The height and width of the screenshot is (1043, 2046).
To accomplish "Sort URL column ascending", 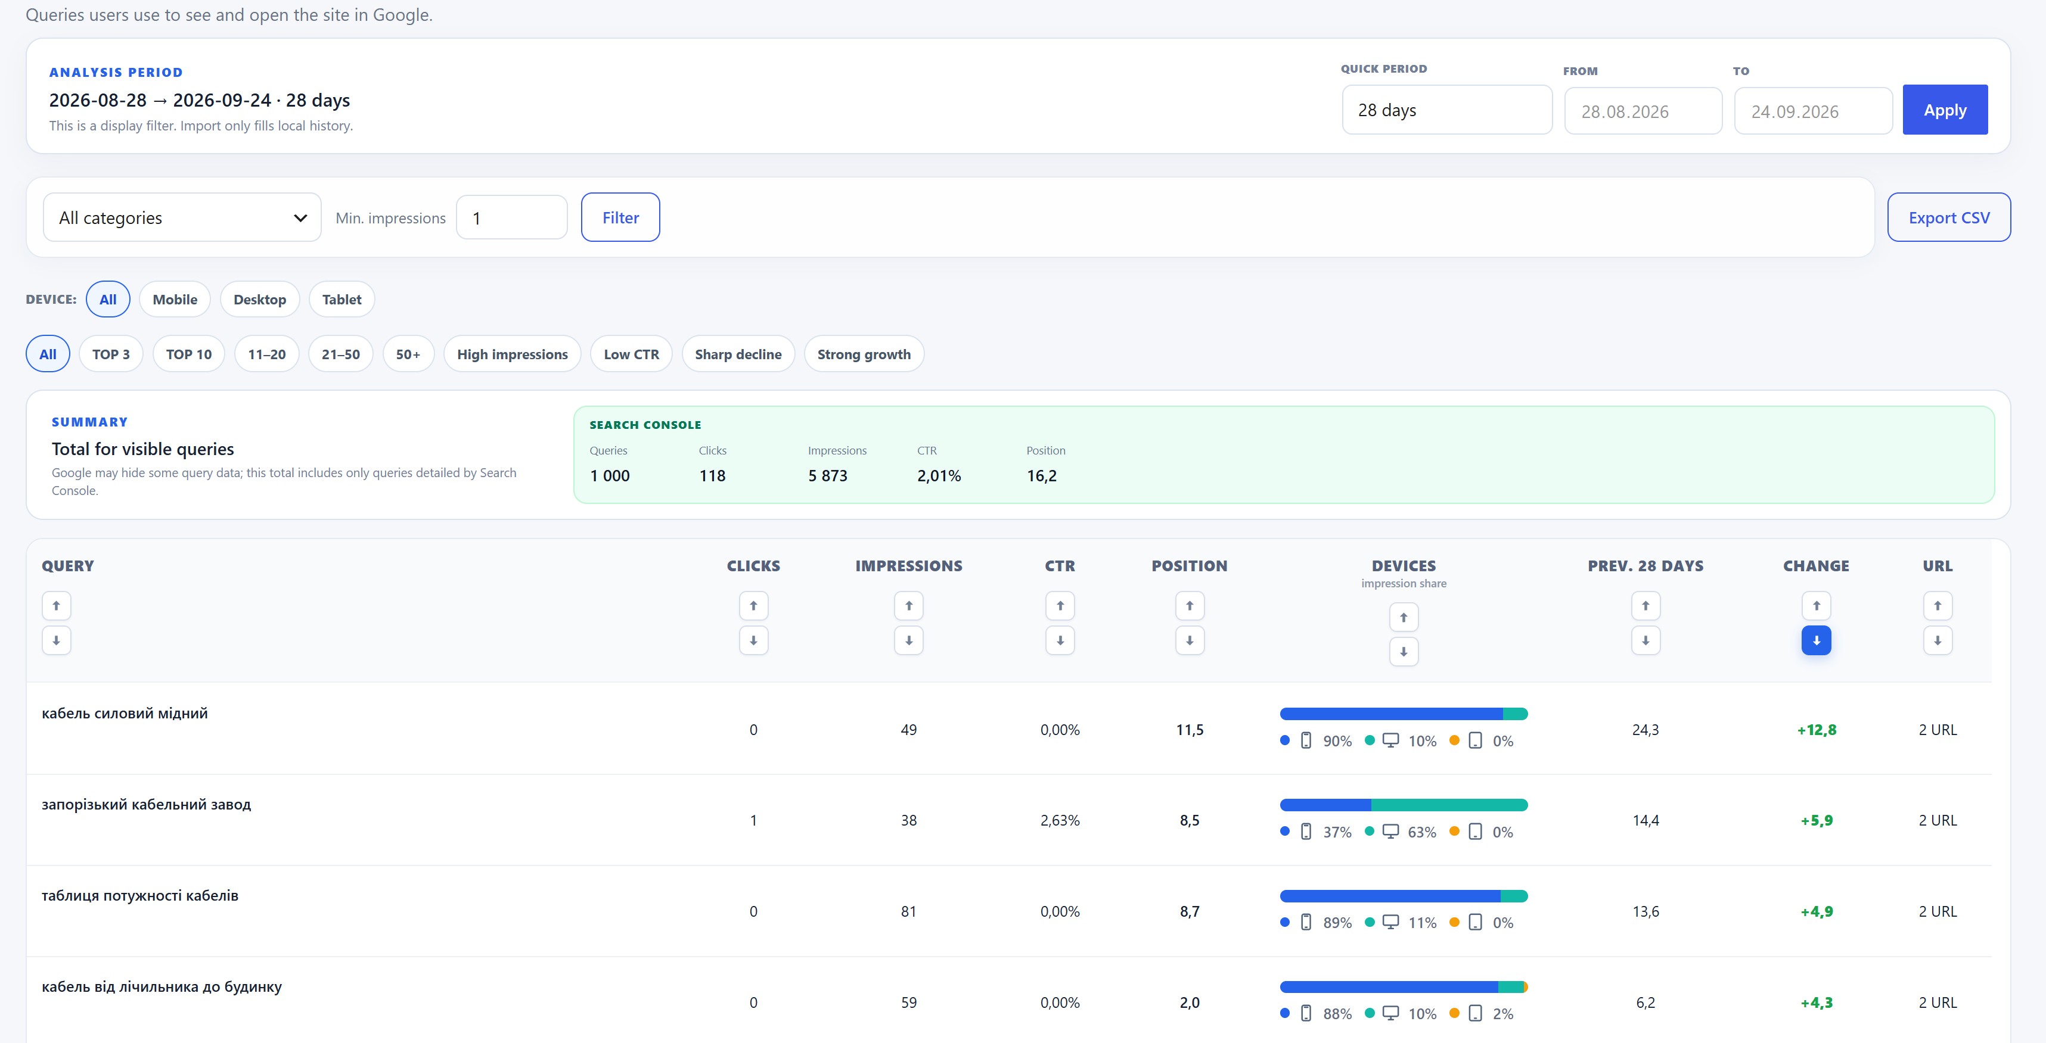I will click(x=1937, y=606).
